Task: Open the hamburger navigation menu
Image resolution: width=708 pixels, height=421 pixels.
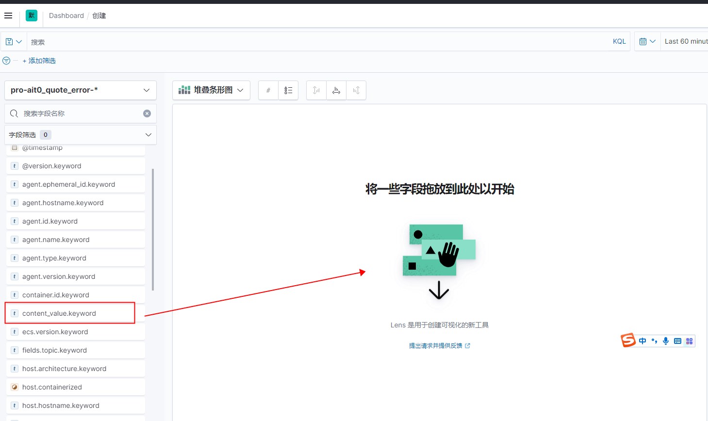Action: coord(8,16)
